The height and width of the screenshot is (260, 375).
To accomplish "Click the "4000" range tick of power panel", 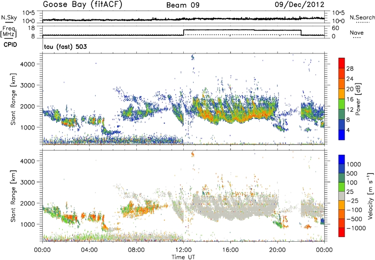I will pyautogui.click(x=28, y=64).
